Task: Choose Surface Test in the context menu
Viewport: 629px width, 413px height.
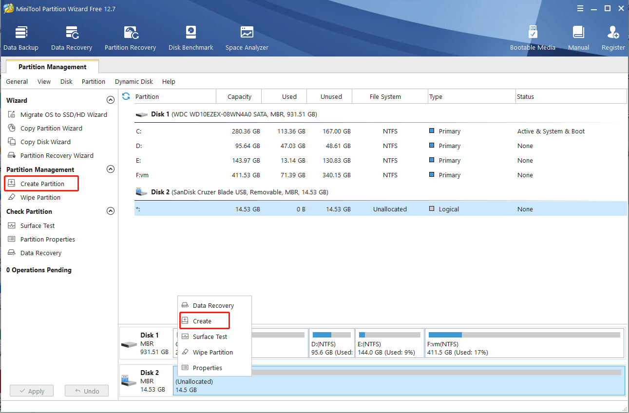Action: (x=214, y=337)
